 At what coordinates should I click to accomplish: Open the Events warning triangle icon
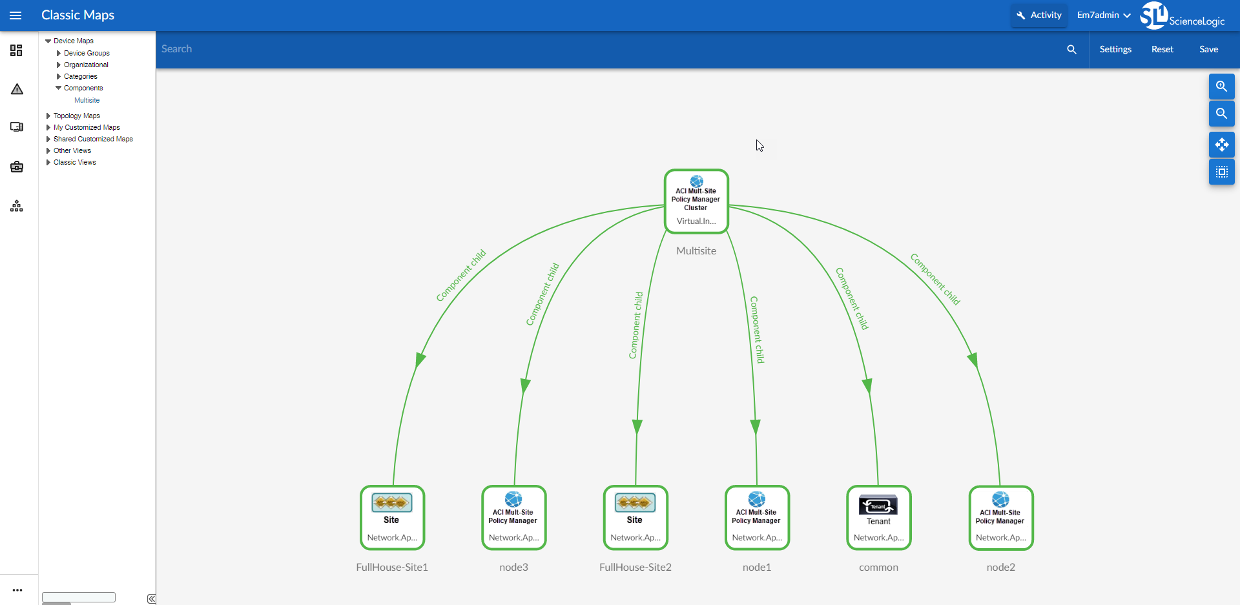click(x=17, y=89)
